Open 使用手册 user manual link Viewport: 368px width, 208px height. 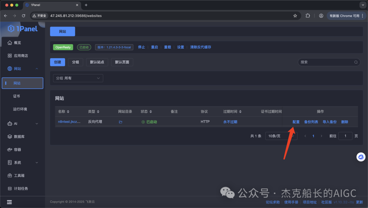[291, 202]
